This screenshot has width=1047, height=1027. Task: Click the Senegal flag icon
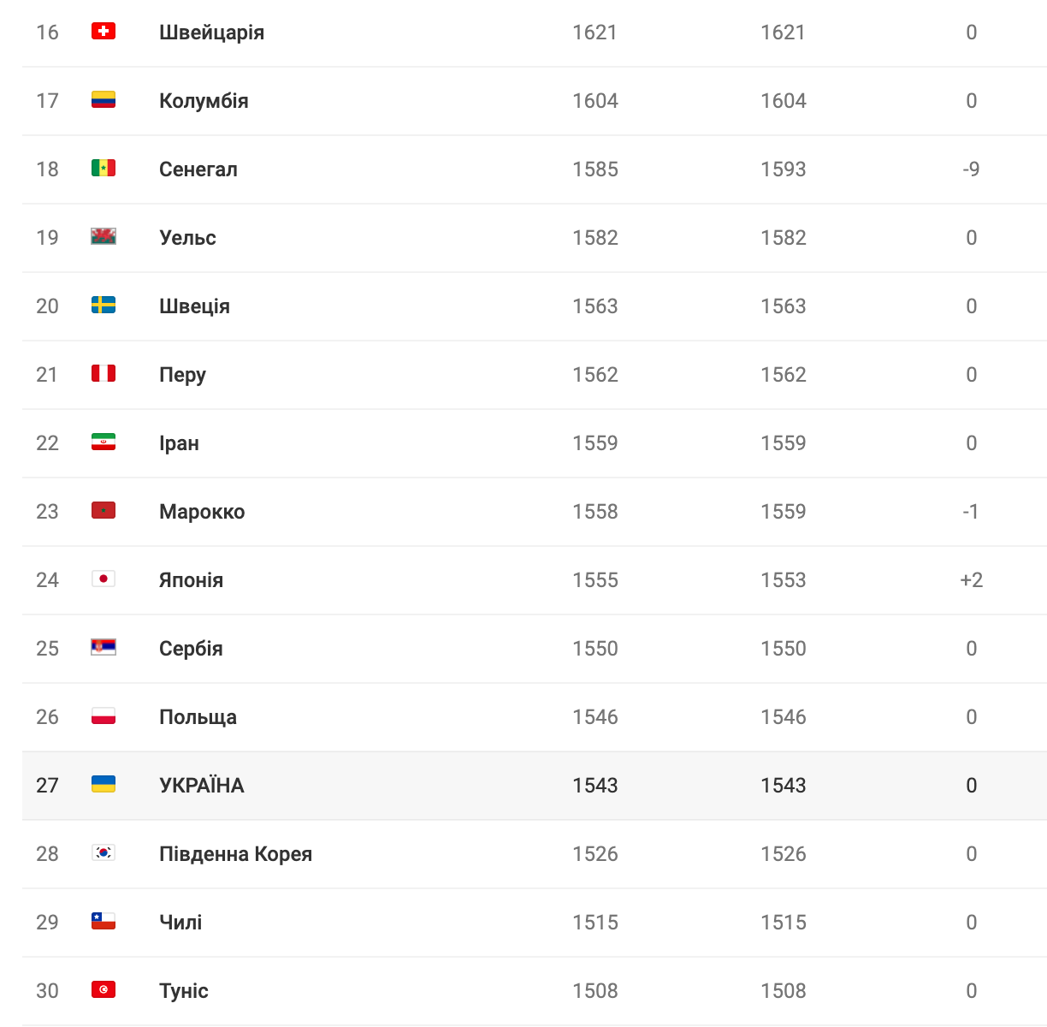point(104,168)
